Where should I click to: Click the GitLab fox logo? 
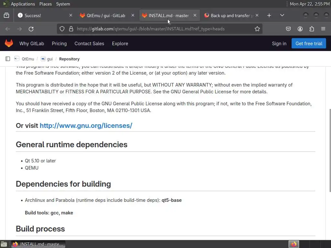tap(9, 43)
